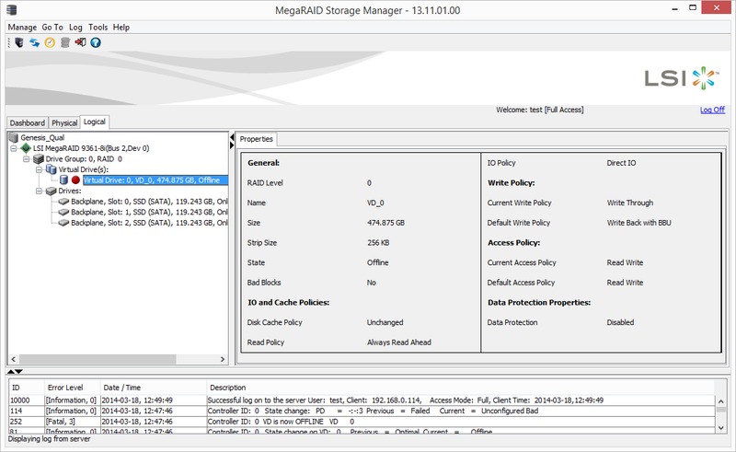The width and height of the screenshot is (736, 452).
Task: Switch to the Physical tab
Action: [x=64, y=122]
